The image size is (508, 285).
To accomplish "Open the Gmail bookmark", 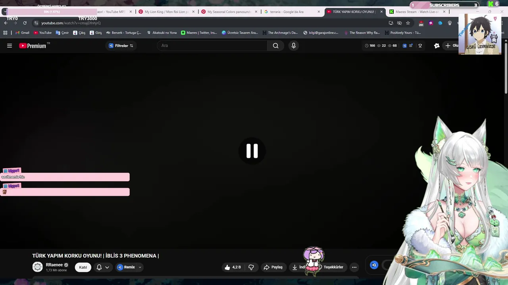I will point(22,33).
